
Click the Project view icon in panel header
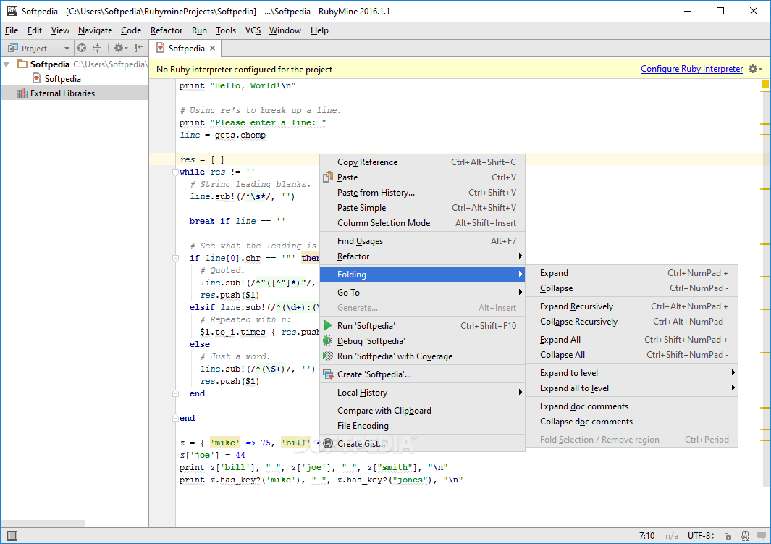(x=13, y=49)
